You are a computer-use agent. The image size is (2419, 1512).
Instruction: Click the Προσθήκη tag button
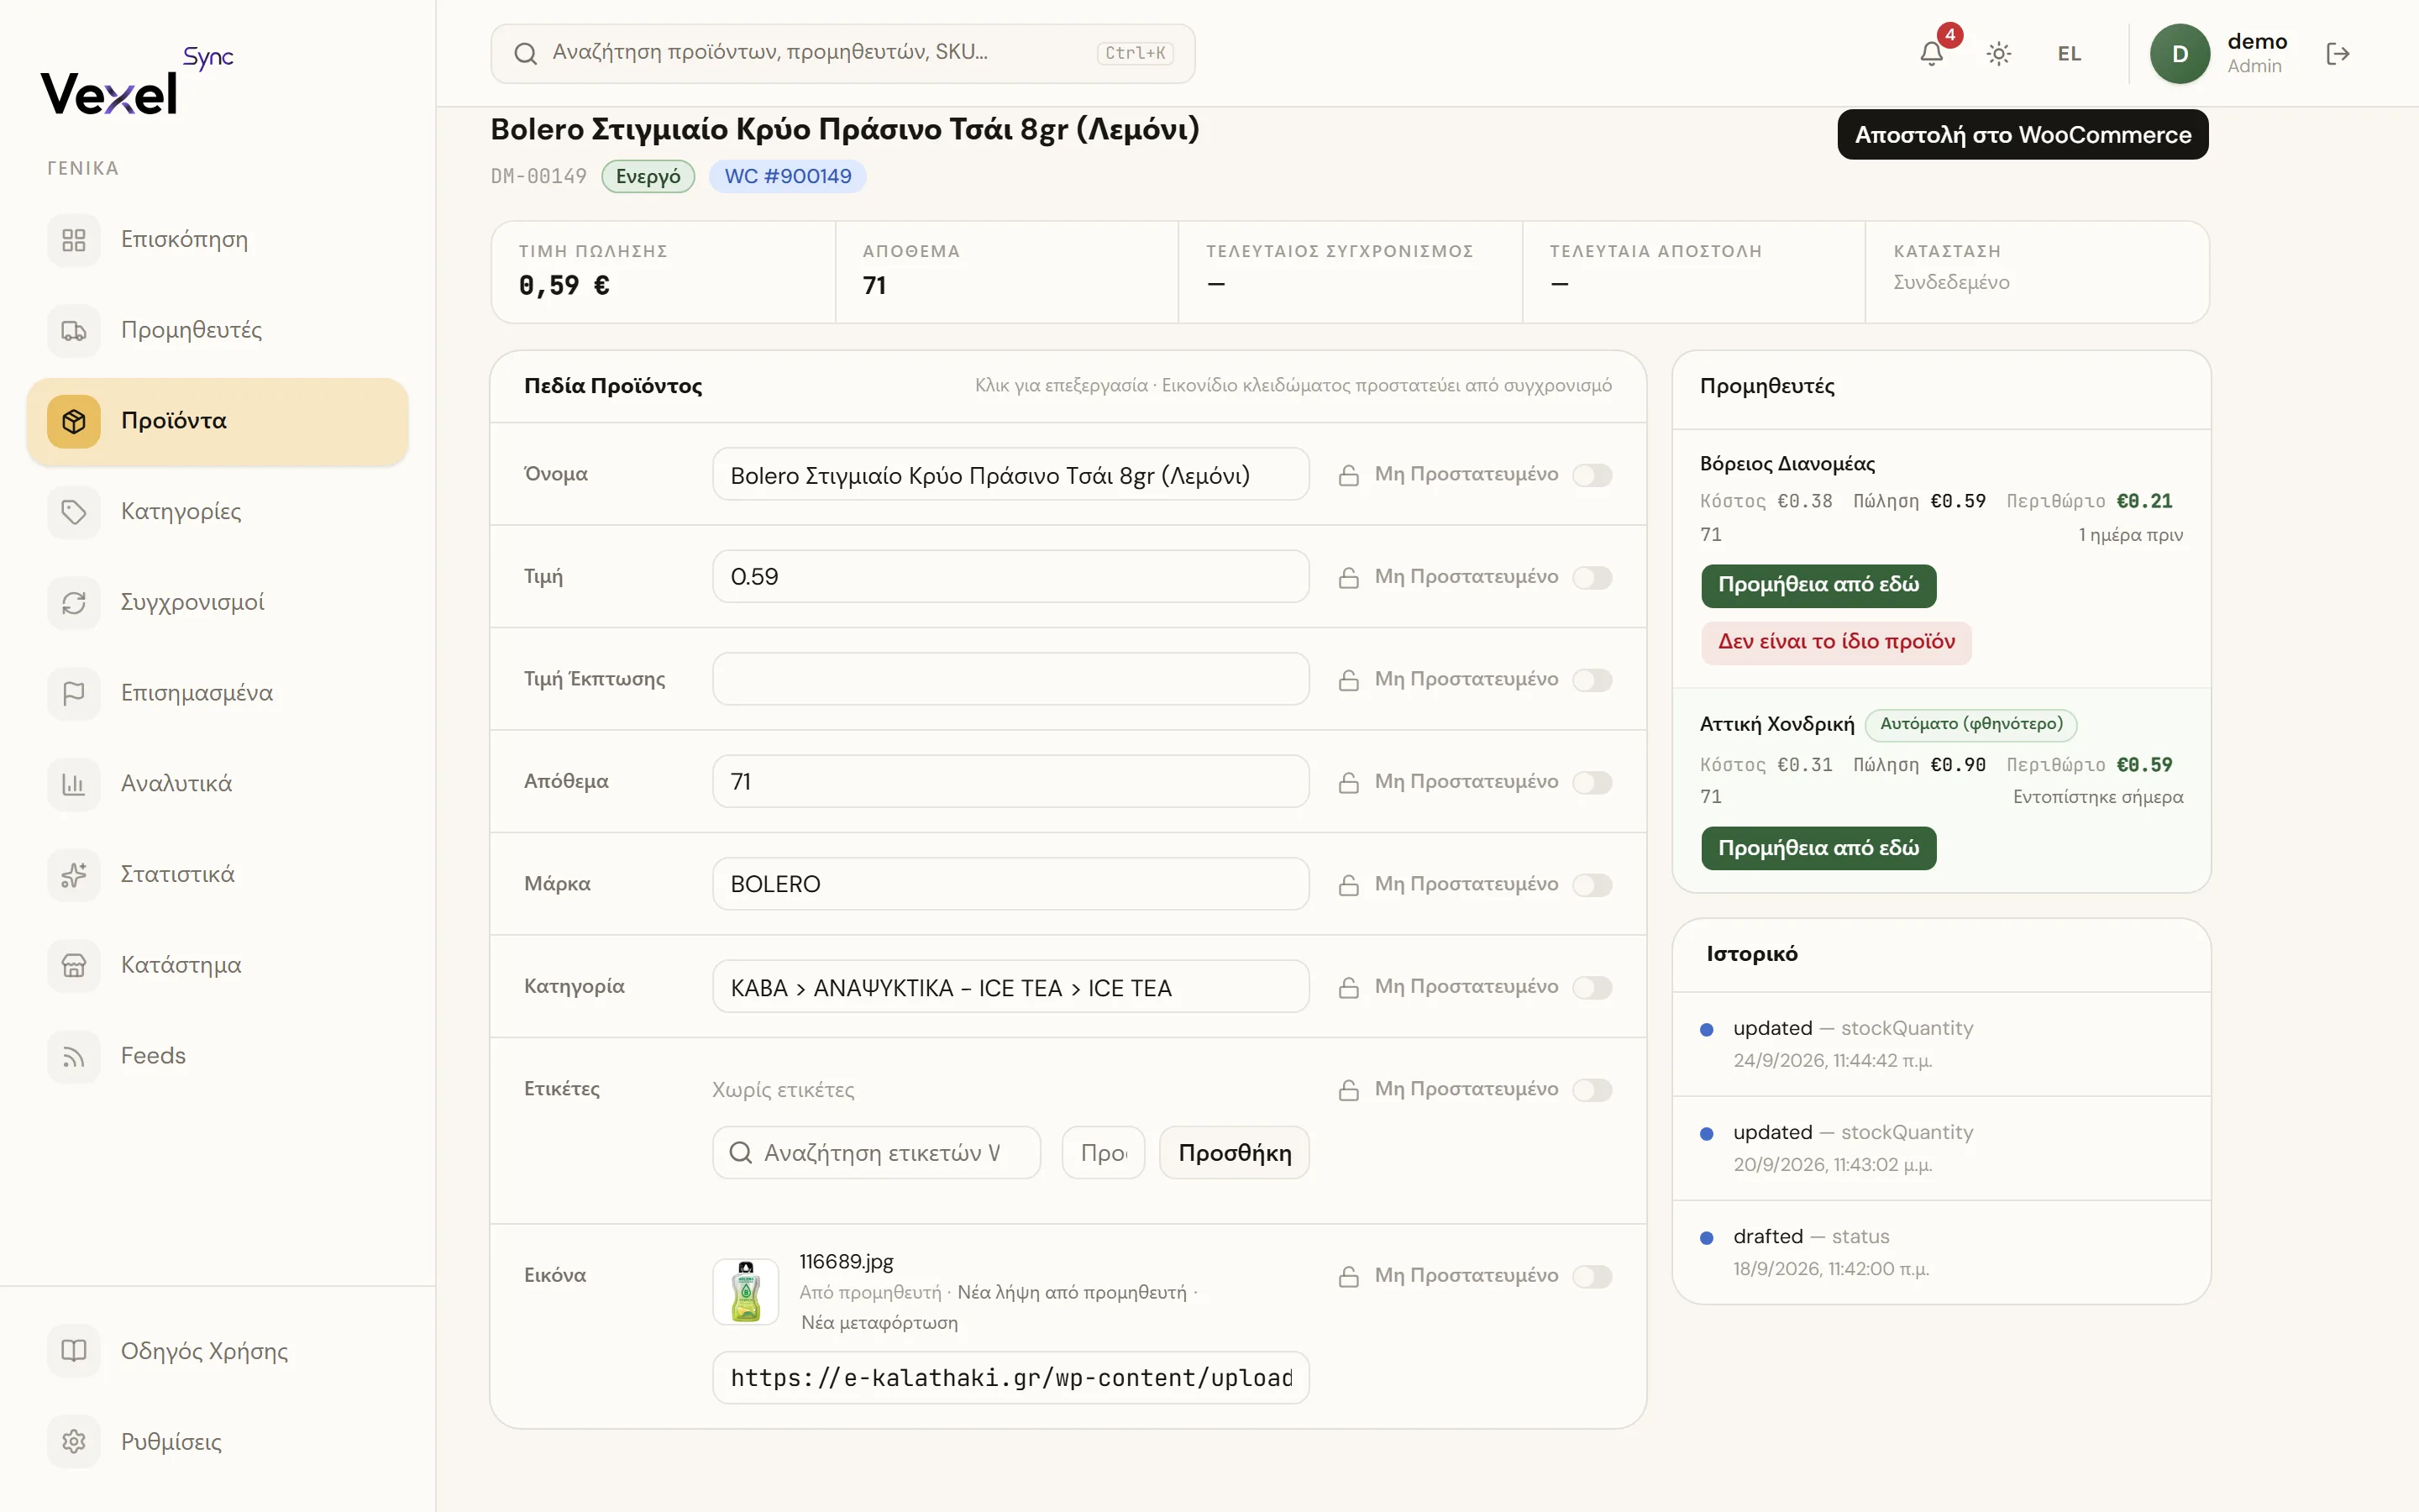click(1235, 1153)
